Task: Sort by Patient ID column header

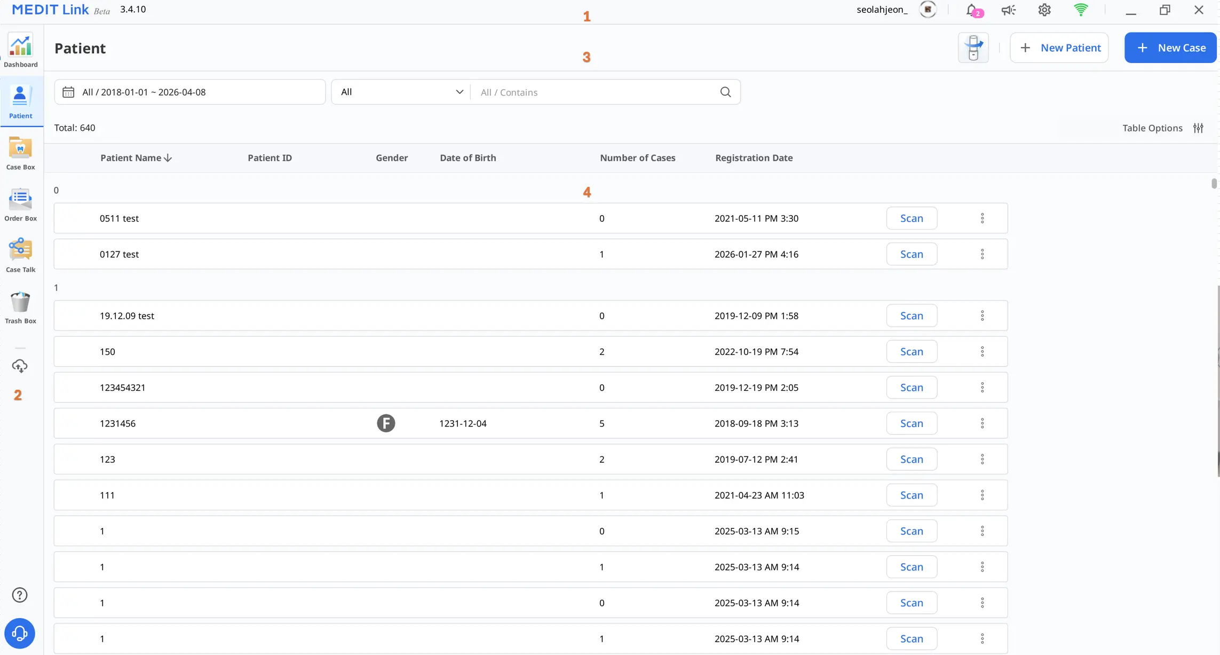Action: pos(270,158)
